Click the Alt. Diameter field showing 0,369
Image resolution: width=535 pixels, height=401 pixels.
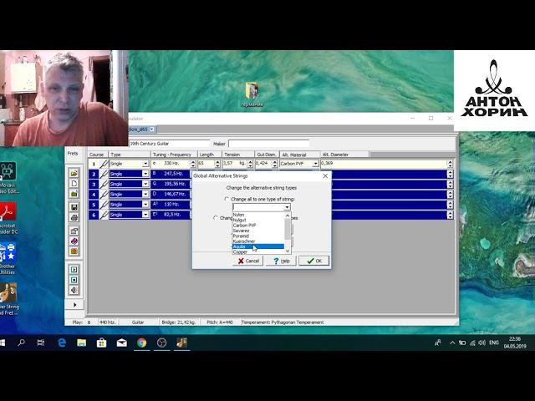click(x=384, y=164)
